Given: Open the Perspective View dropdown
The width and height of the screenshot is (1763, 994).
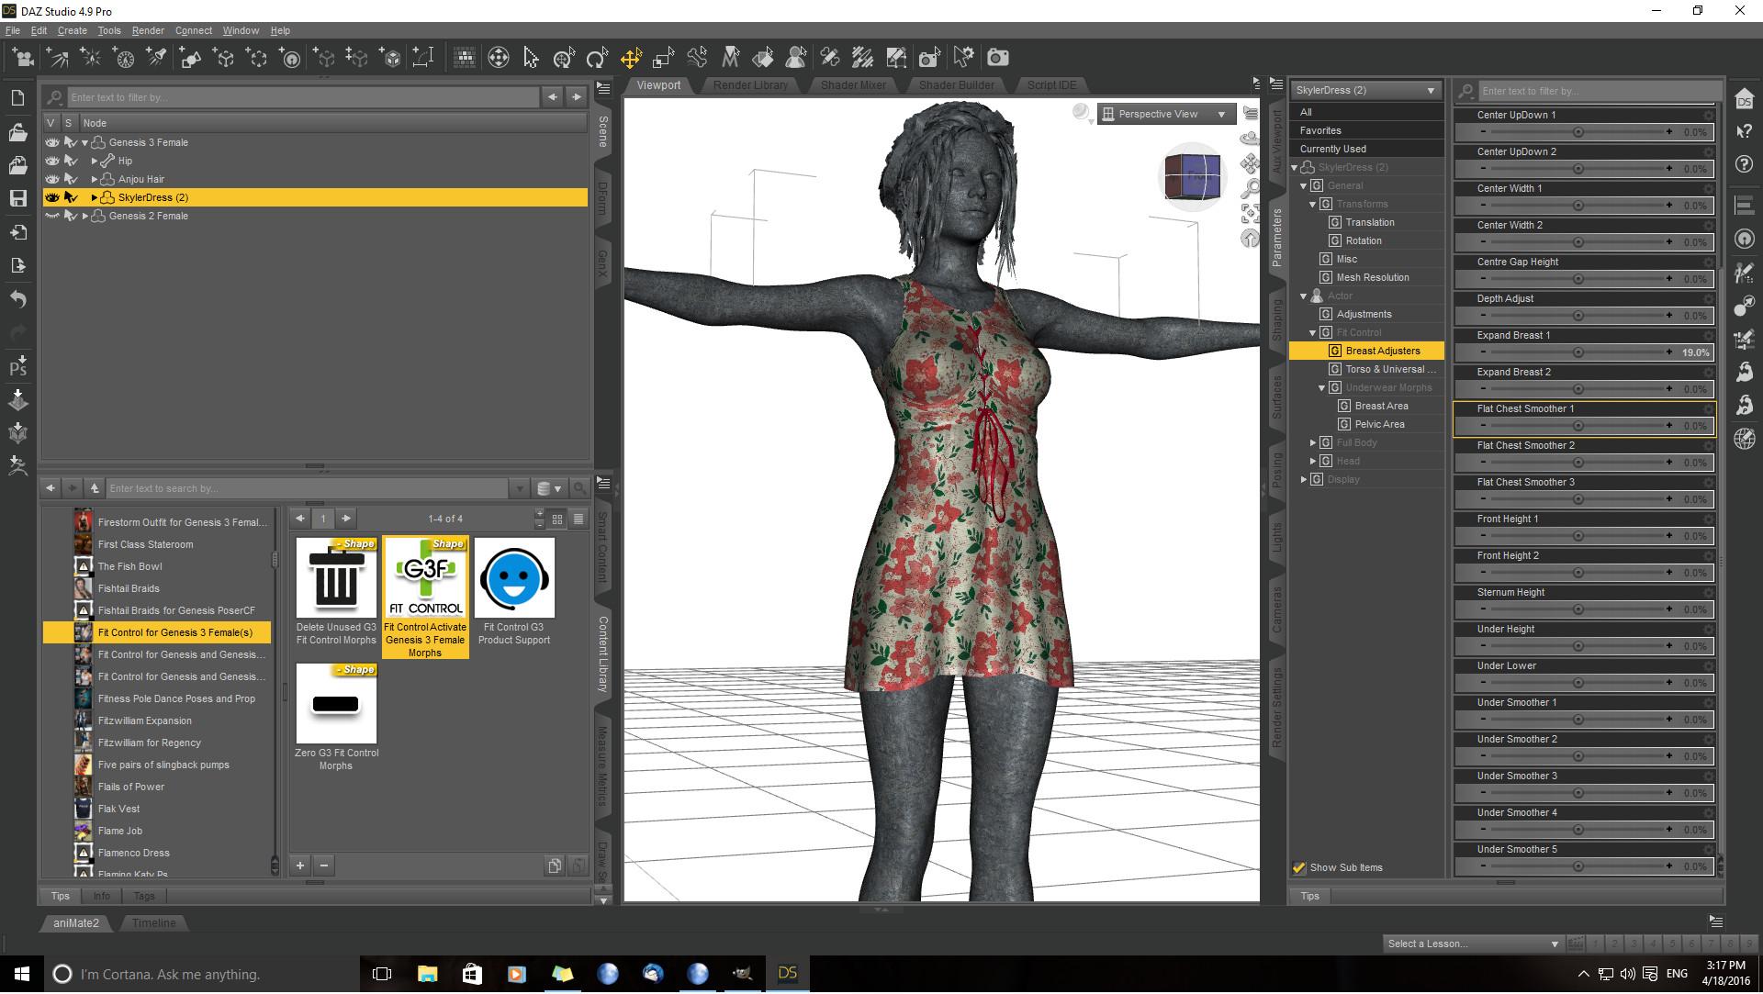Looking at the screenshot, I should coord(1166,114).
